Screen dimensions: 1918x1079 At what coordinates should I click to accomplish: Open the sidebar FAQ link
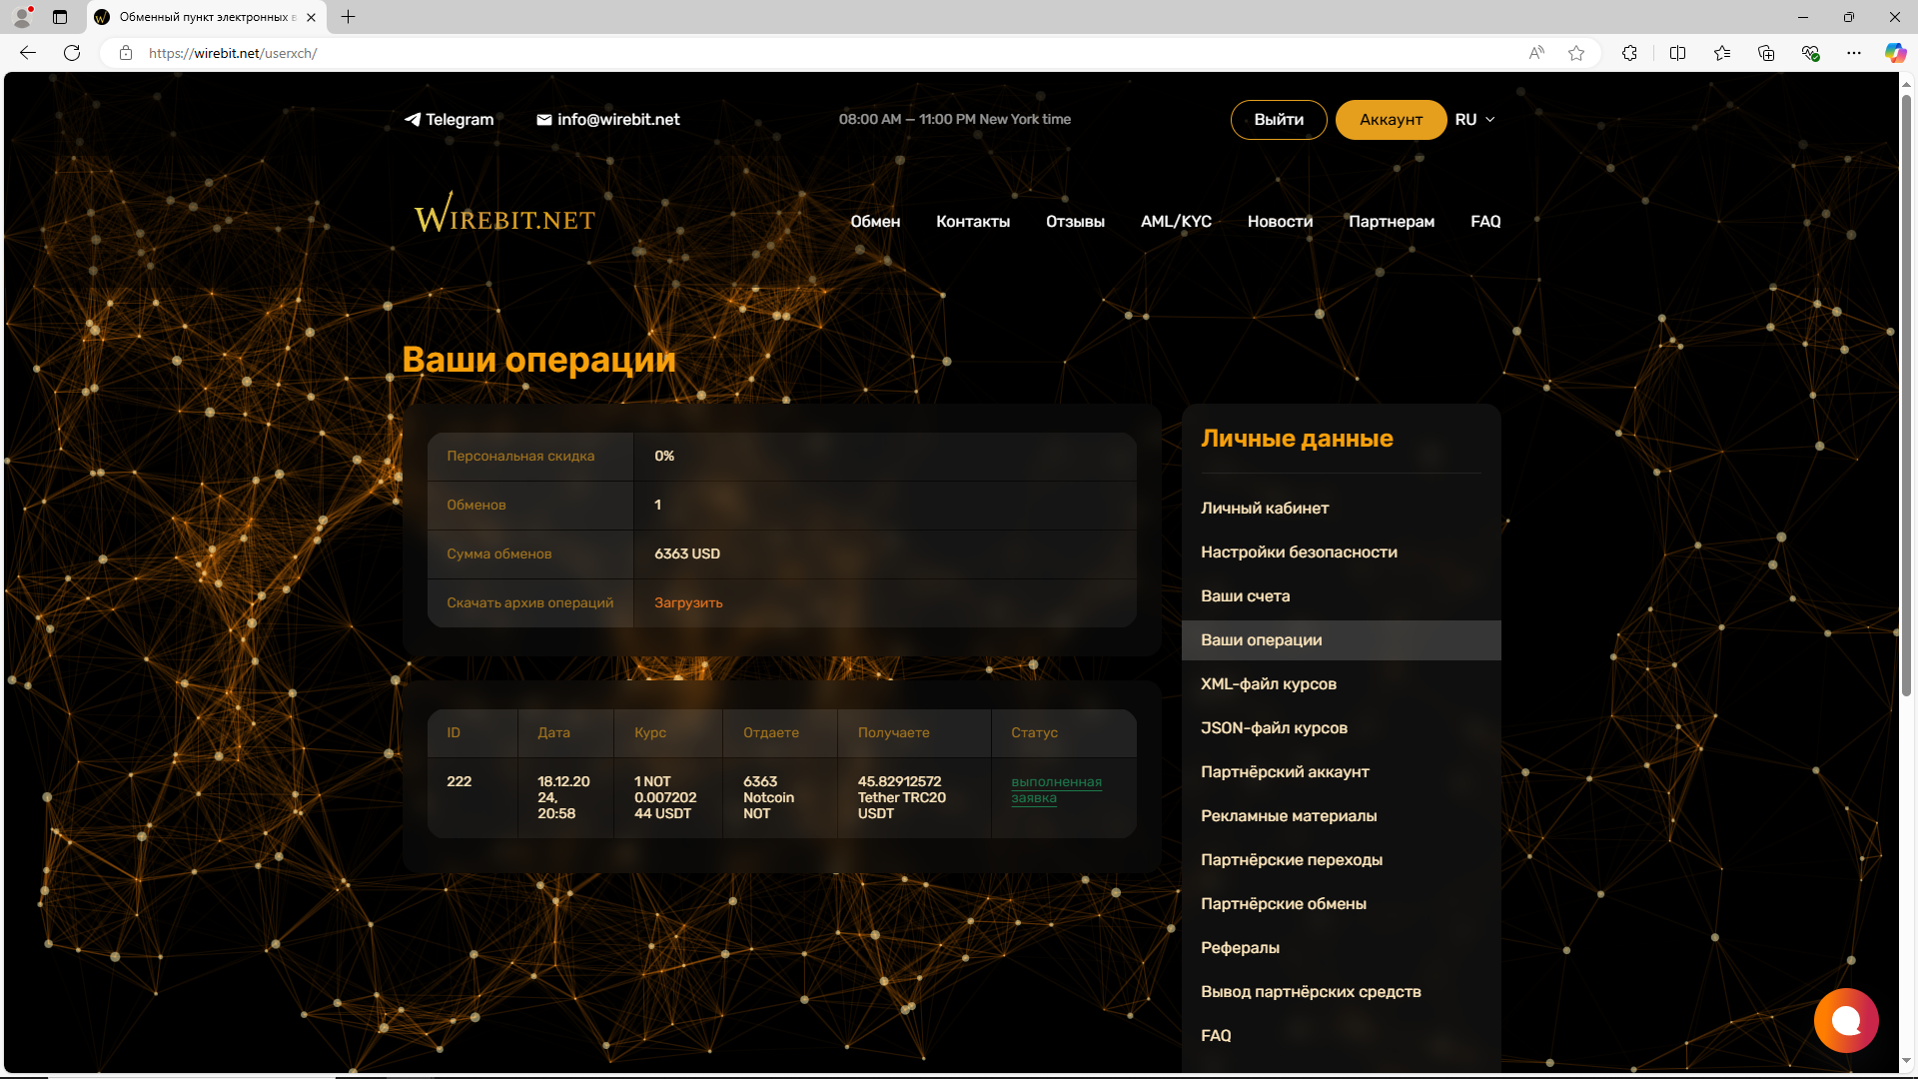pos(1216,1036)
